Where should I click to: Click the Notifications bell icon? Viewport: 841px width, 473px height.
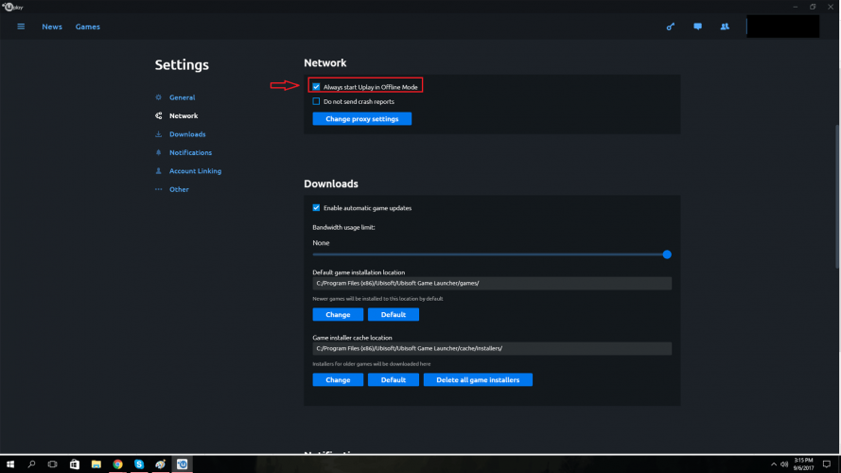(158, 152)
